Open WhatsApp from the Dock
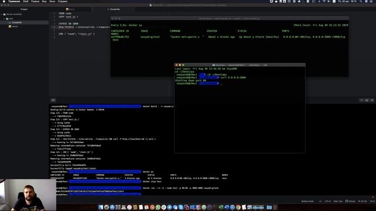Viewport: 376px width, 211px height. click(158, 207)
